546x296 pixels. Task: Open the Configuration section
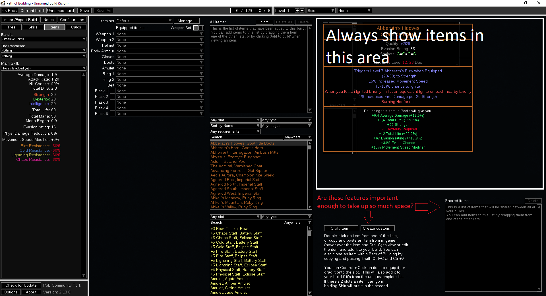(72, 20)
